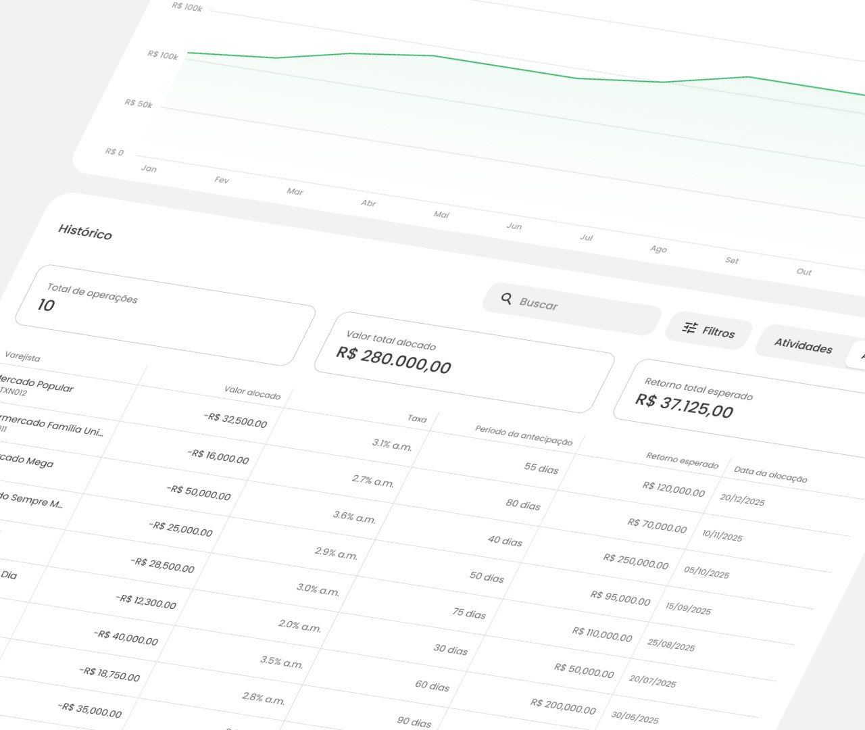
Task: Click the -R$ 12,300.00 value cell
Action: point(145,602)
